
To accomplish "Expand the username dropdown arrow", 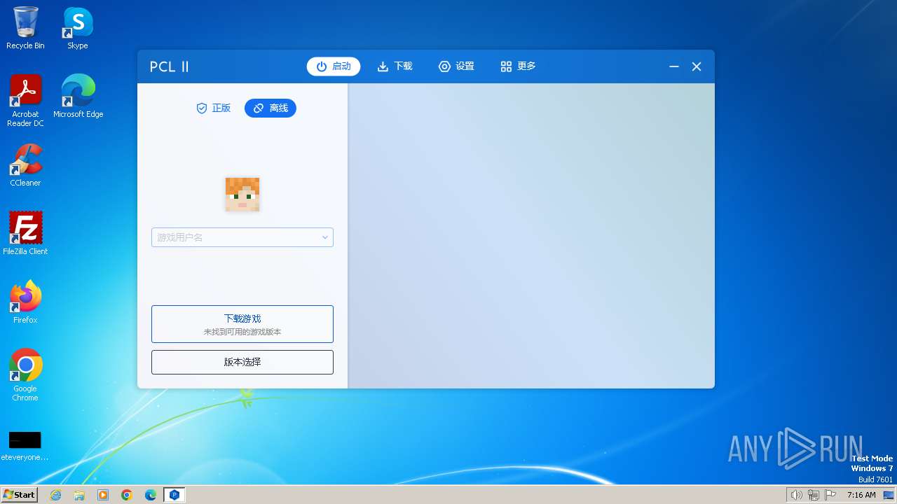I will 325,237.
